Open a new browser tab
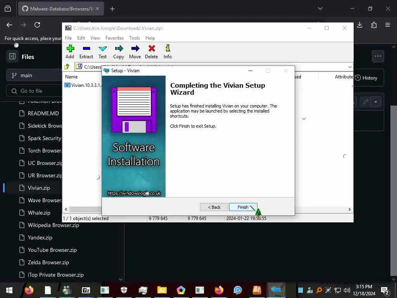The height and width of the screenshot is (298, 397). [x=112, y=9]
